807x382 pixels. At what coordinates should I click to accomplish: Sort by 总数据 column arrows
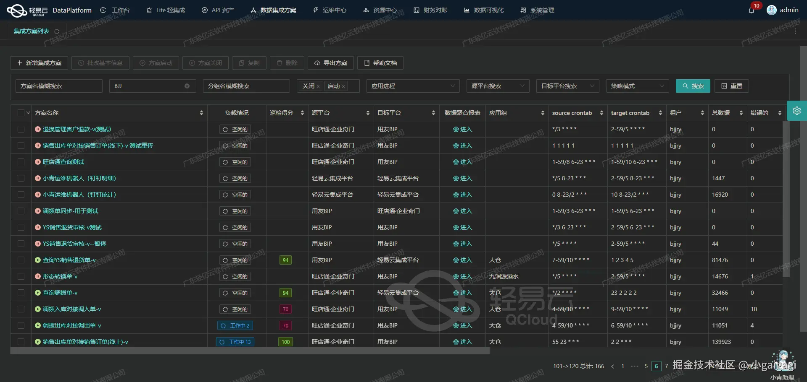pos(741,113)
